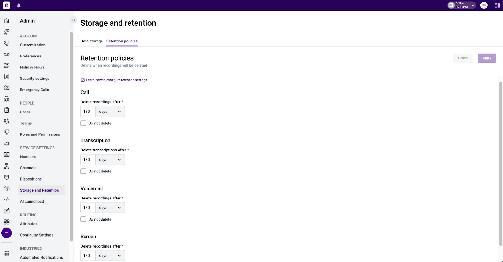Click the Cancel button
This screenshot has height=262, width=503.
pyautogui.click(x=463, y=58)
